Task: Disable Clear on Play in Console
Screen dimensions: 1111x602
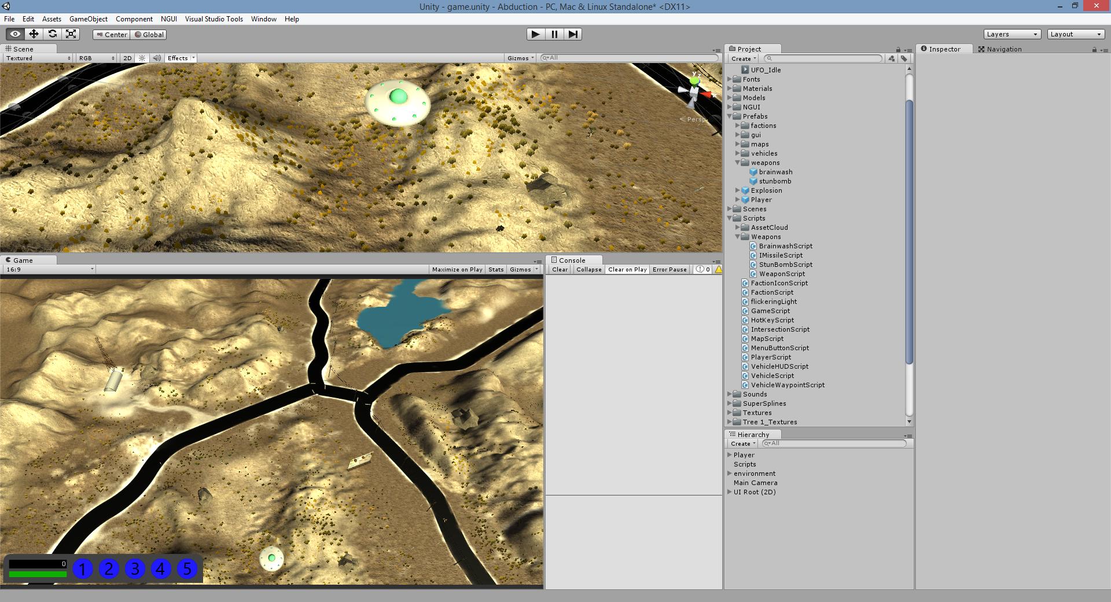Action: click(x=627, y=269)
